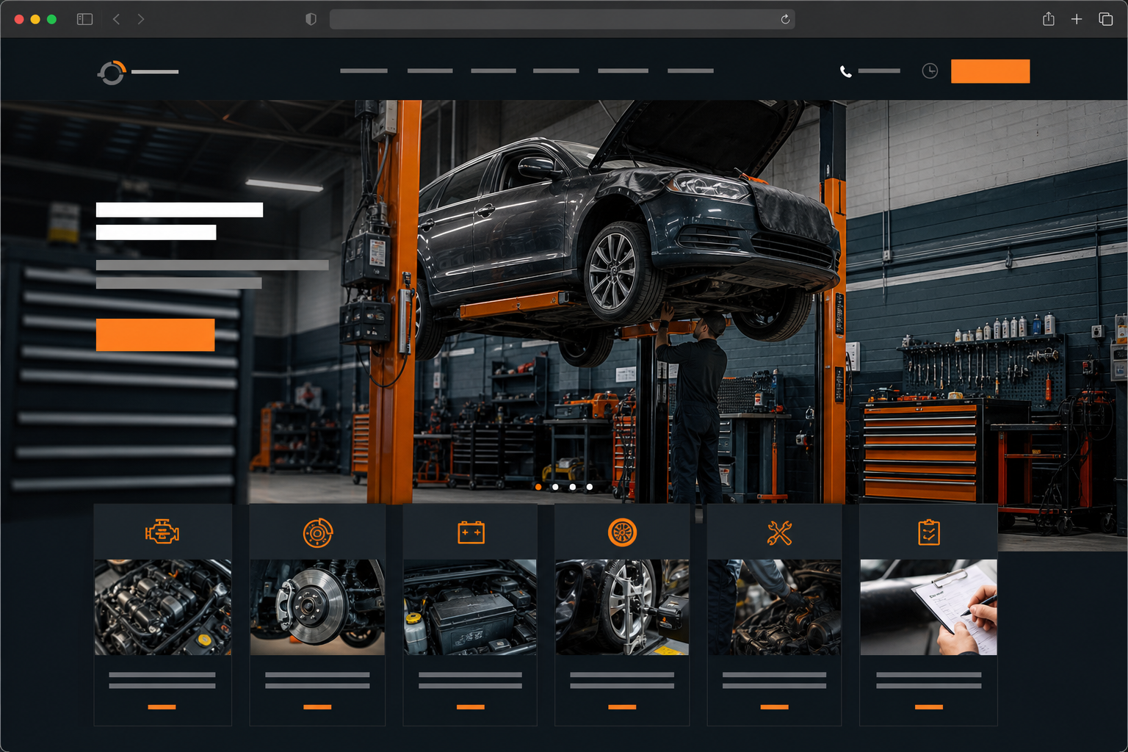Add a new browser tab

pos(1077,19)
